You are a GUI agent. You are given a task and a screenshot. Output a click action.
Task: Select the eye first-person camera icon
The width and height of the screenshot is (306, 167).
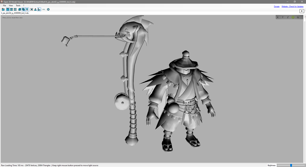[298, 17]
